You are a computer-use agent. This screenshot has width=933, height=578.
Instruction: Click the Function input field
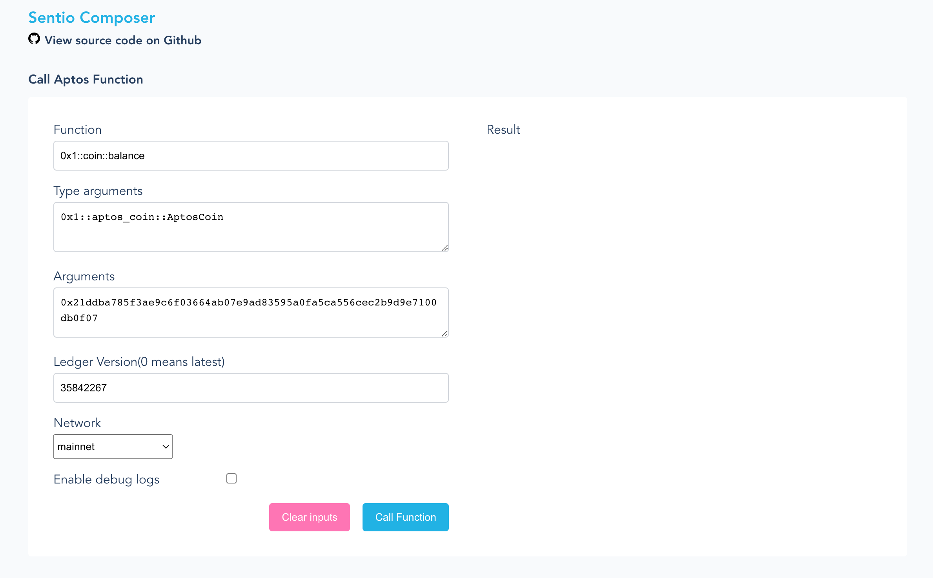tap(251, 156)
